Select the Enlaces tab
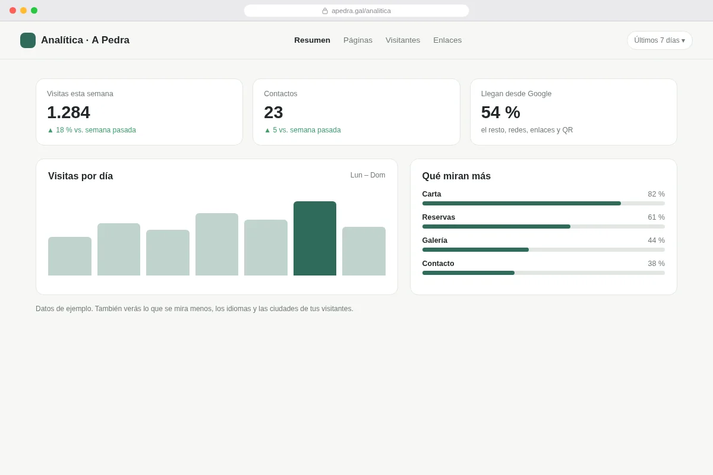Viewport: 713px width, 475px height. (447, 40)
